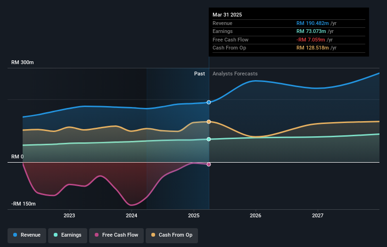Click the 2026 x-axis label
The image size is (387, 247).
pos(255,215)
